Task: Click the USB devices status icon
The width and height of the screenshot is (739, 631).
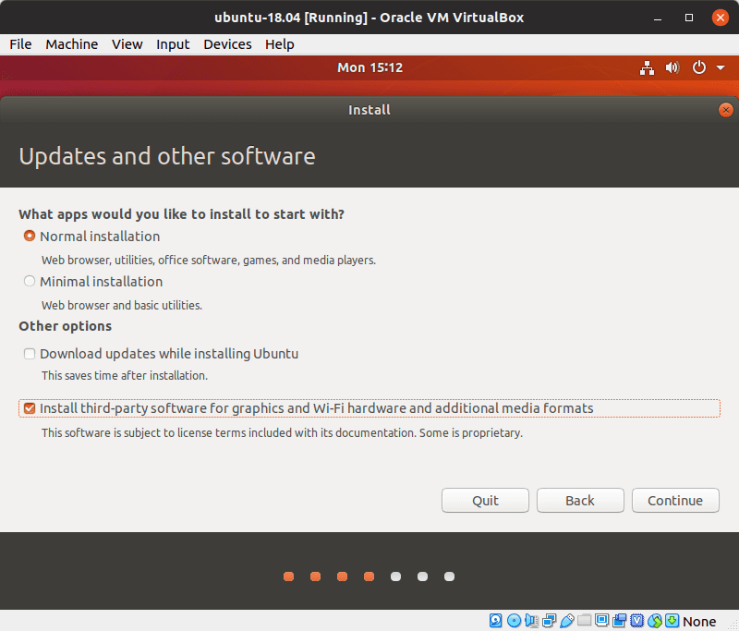Action: (567, 621)
